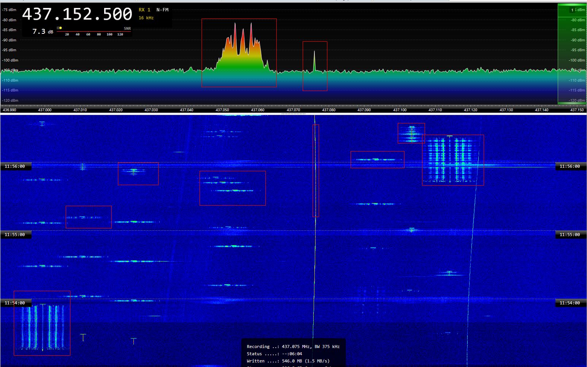
Task: Click the 437.152.500 frequency display
Action: tap(78, 14)
